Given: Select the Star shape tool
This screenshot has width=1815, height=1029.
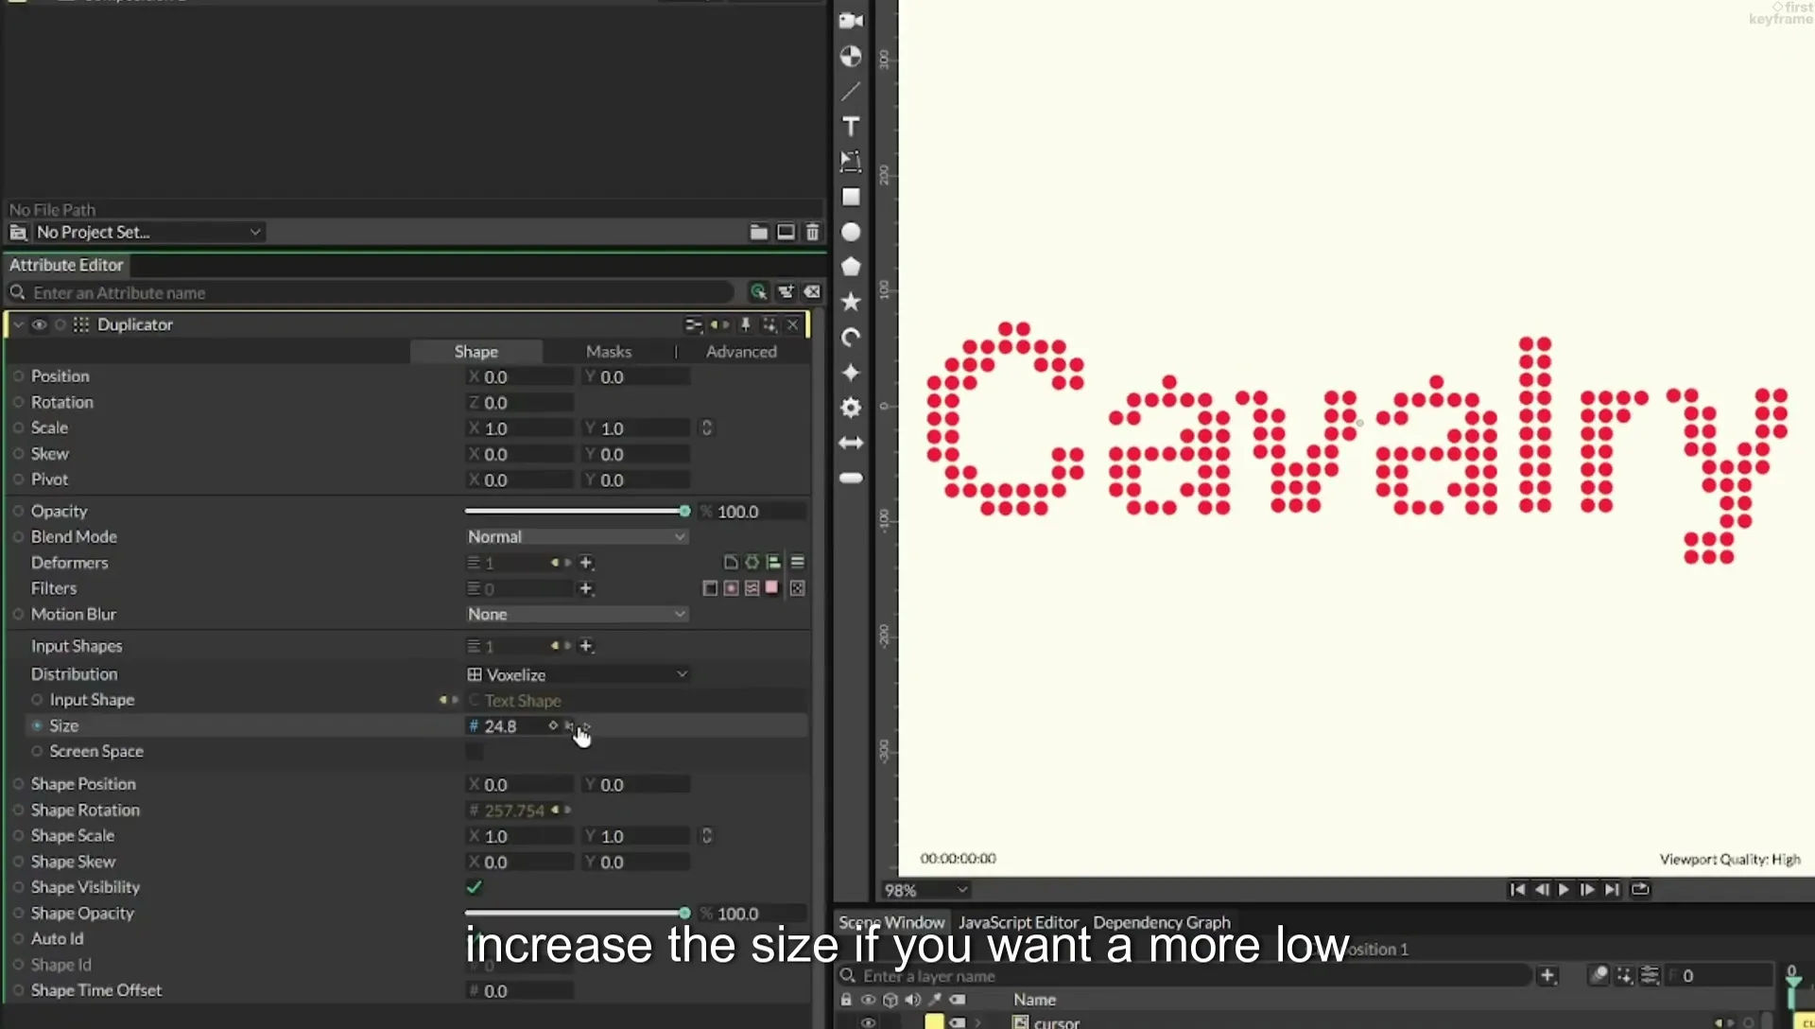Looking at the screenshot, I should (851, 302).
